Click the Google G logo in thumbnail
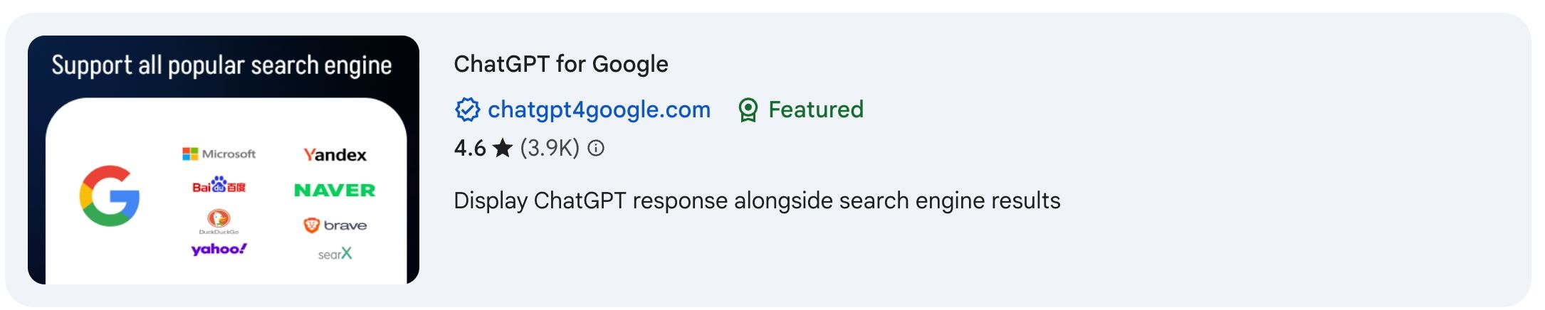The image size is (1545, 310). tap(110, 196)
